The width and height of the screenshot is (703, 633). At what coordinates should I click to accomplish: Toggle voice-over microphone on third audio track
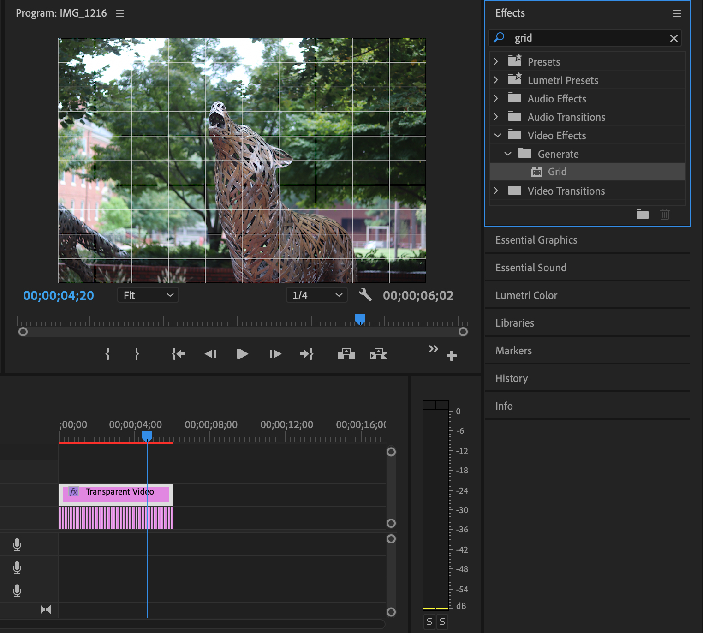tap(17, 591)
